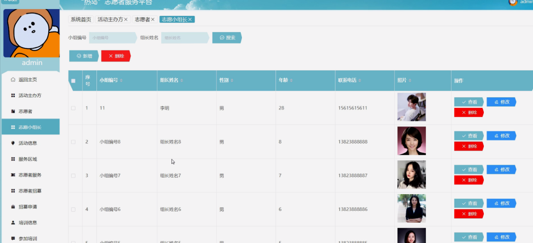
Task: Click the home icon beside 返回主页
Action: tap(13, 79)
